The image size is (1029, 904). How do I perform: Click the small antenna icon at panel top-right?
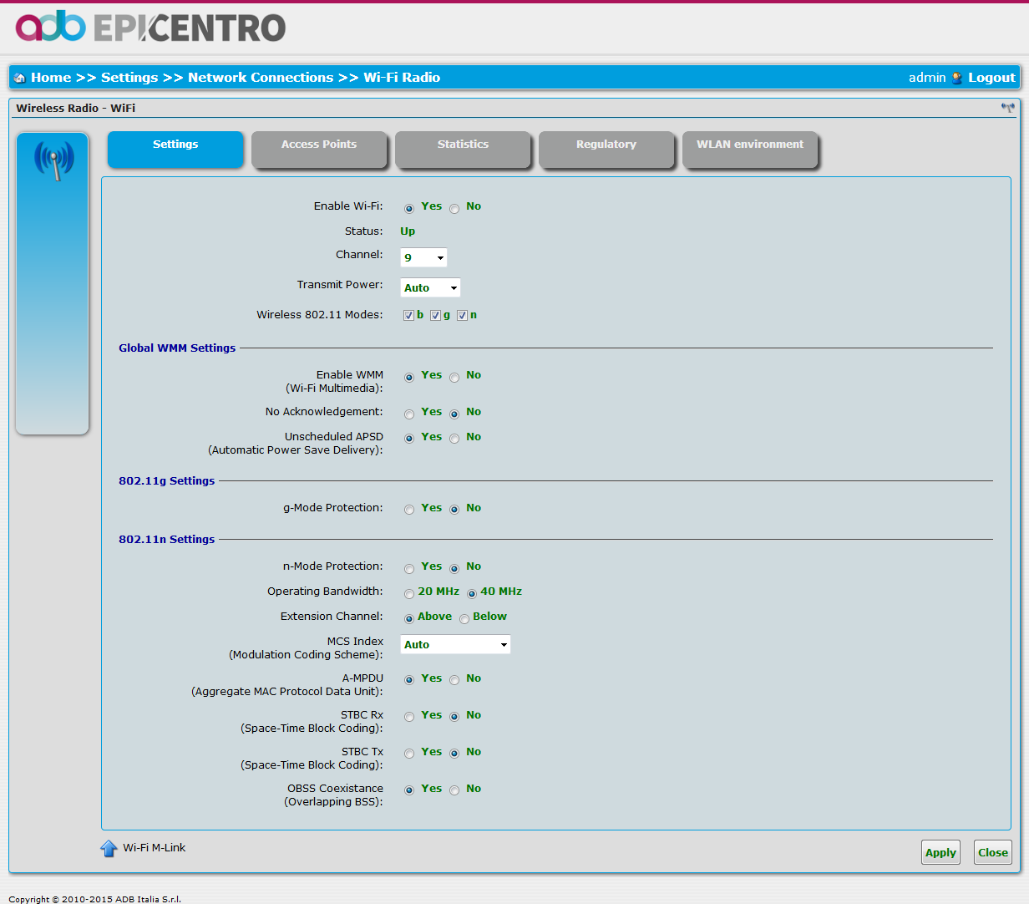point(1008,108)
